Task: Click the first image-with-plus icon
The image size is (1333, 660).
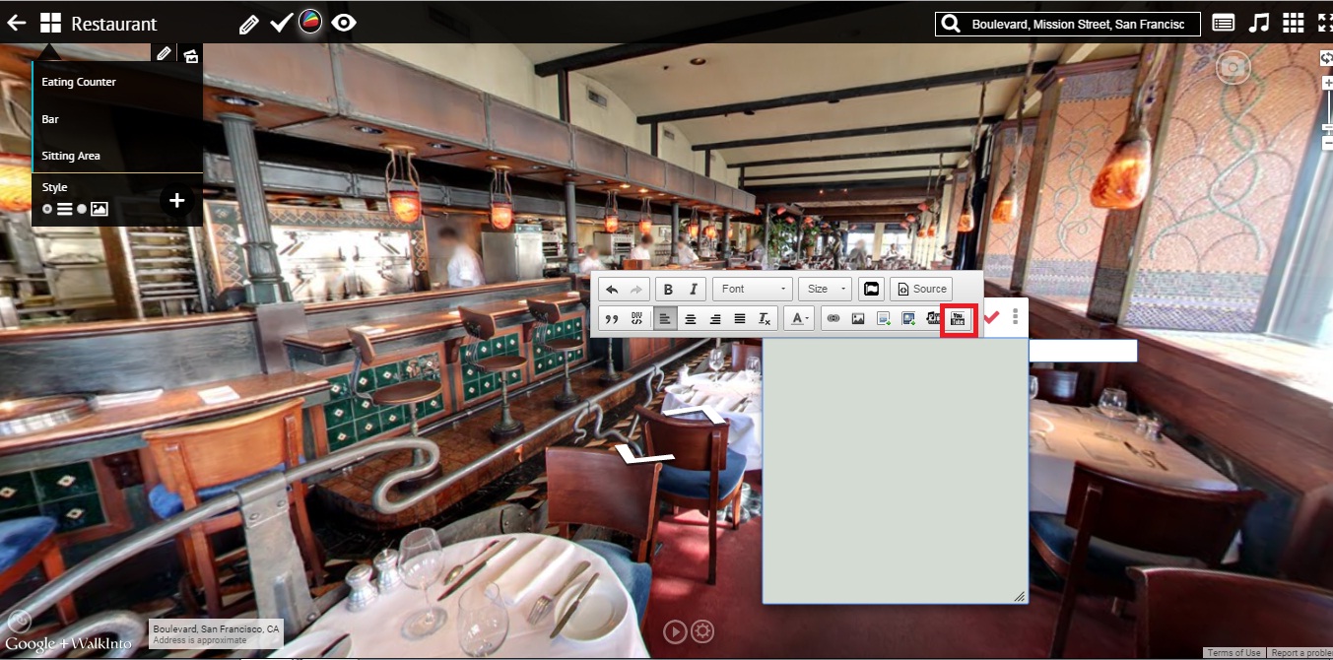Action: click(x=883, y=318)
